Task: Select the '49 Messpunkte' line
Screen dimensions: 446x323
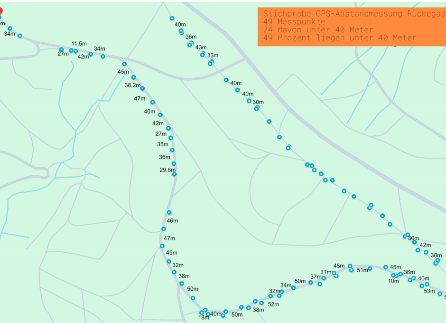Action: click(x=294, y=22)
